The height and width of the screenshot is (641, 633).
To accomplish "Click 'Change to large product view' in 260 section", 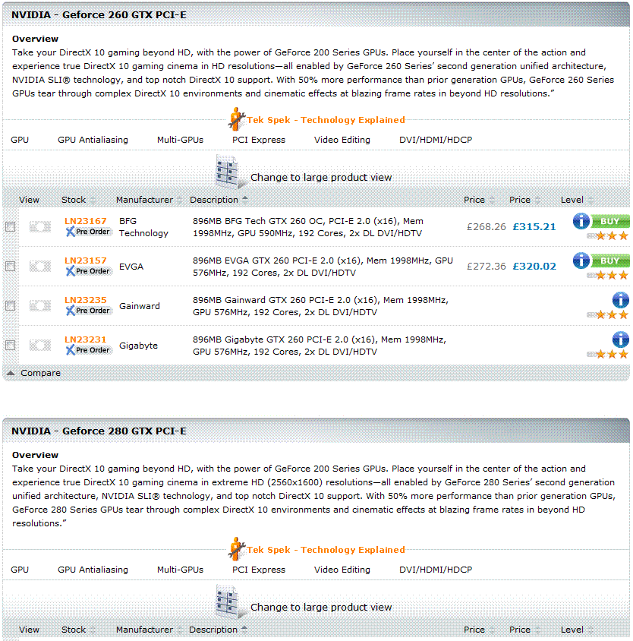I will tap(321, 178).
